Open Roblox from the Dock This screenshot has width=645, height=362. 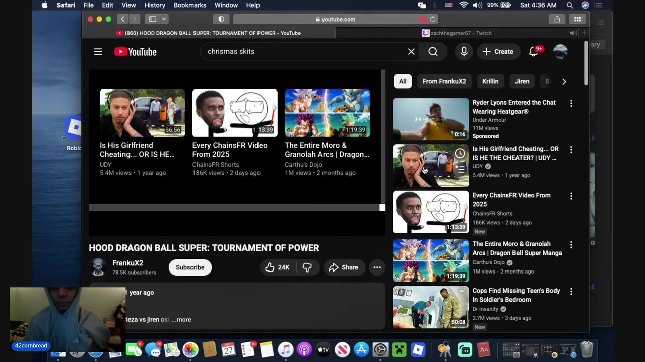418,349
